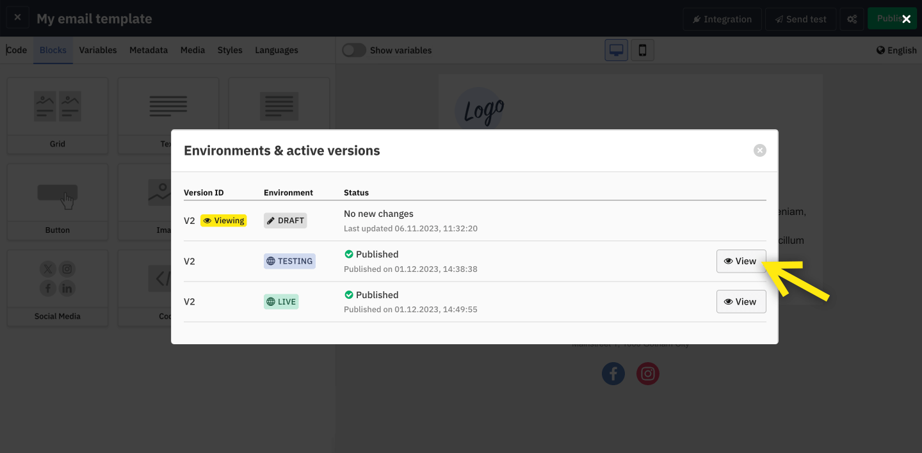Screen dimensions: 922x453
Task: Open the template settings gear icon
Action: (x=852, y=19)
